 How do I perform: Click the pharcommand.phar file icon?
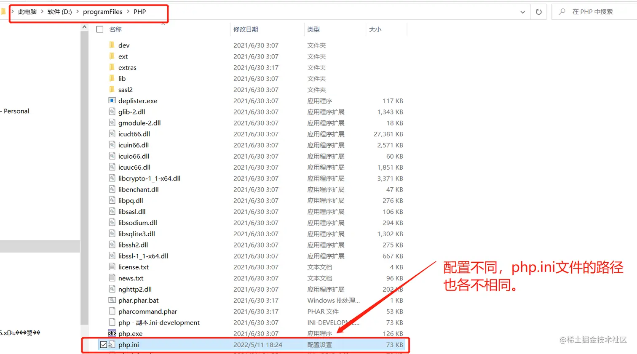pyautogui.click(x=112, y=311)
